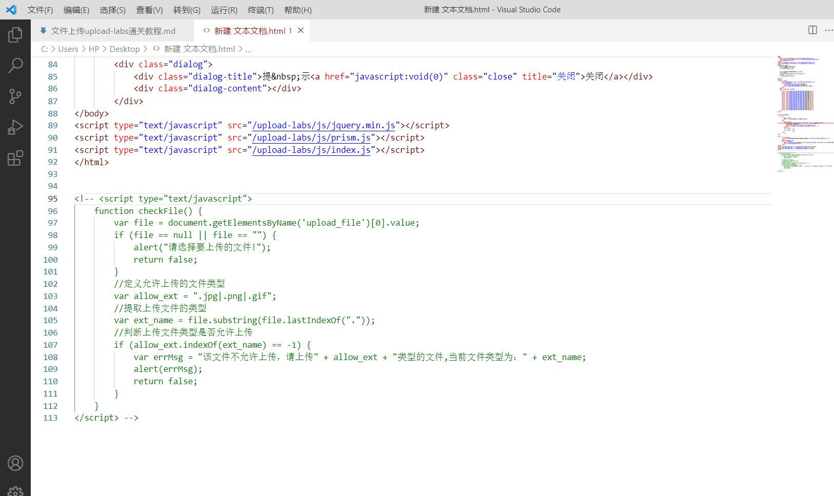Click the markdown file icon on the first tab
This screenshot has height=496, width=834.
pos(44,31)
